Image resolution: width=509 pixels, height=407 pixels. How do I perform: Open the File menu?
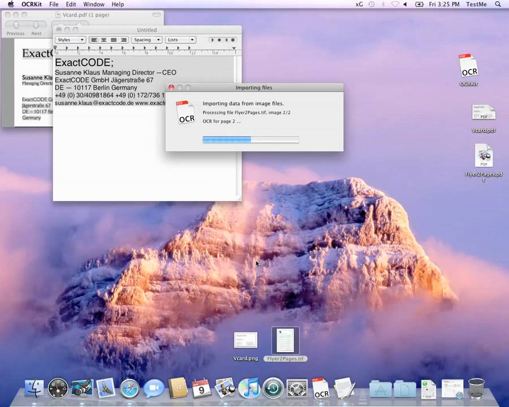(x=54, y=5)
